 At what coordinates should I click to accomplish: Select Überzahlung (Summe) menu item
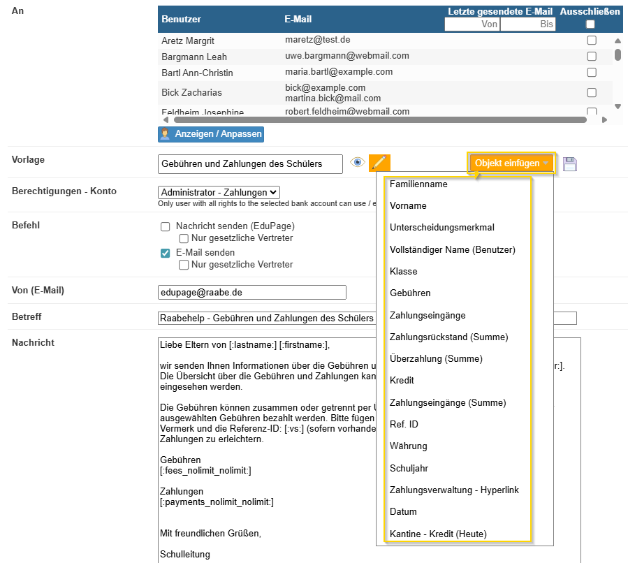click(436, 359)
